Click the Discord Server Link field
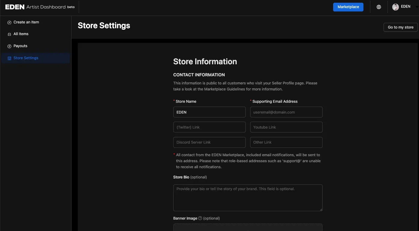Image resolution: width=419 pixels, height=231 pixels. (x=209, y=142)
